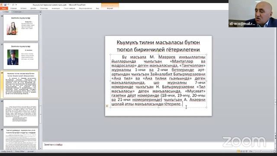Click the zoom in plus button
The image size is (277, 156).
point(271,151)
